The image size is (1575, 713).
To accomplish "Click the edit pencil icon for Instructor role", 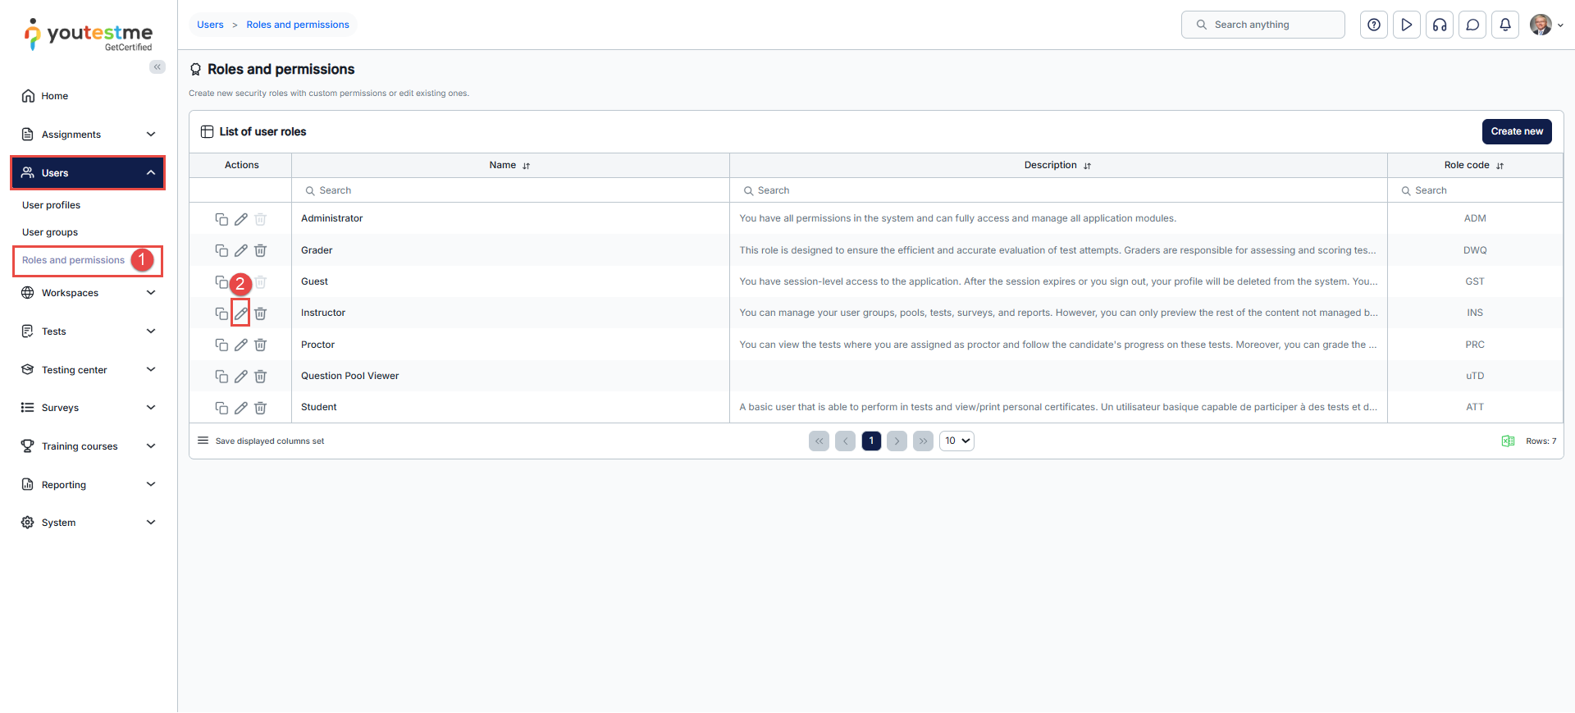I will coord(240,313).
